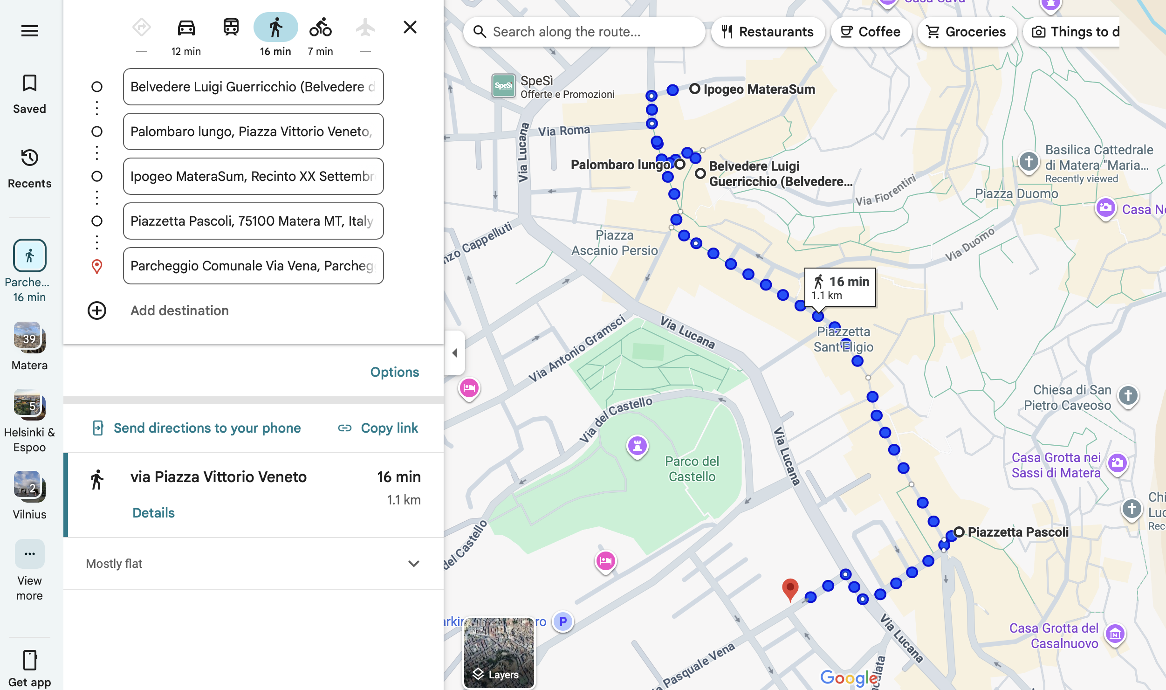This screenshot has height=690, width=1166.
Task: Collapse the side panel arrow
Action: (454, 353)
